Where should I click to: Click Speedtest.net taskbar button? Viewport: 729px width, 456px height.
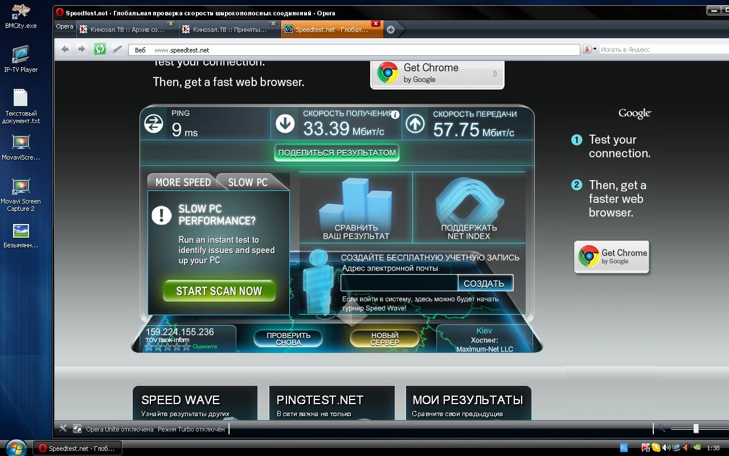77,448
